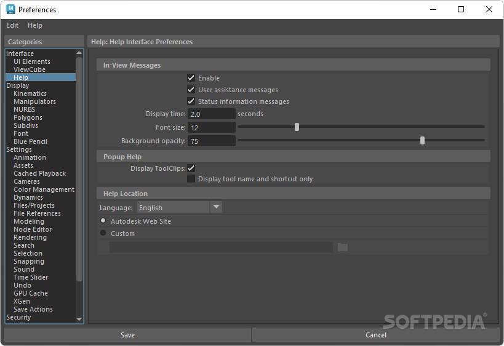The width and height of the screenshot is (504, 346).
Task: Select Undo category
Action: (x=22, y=285)
